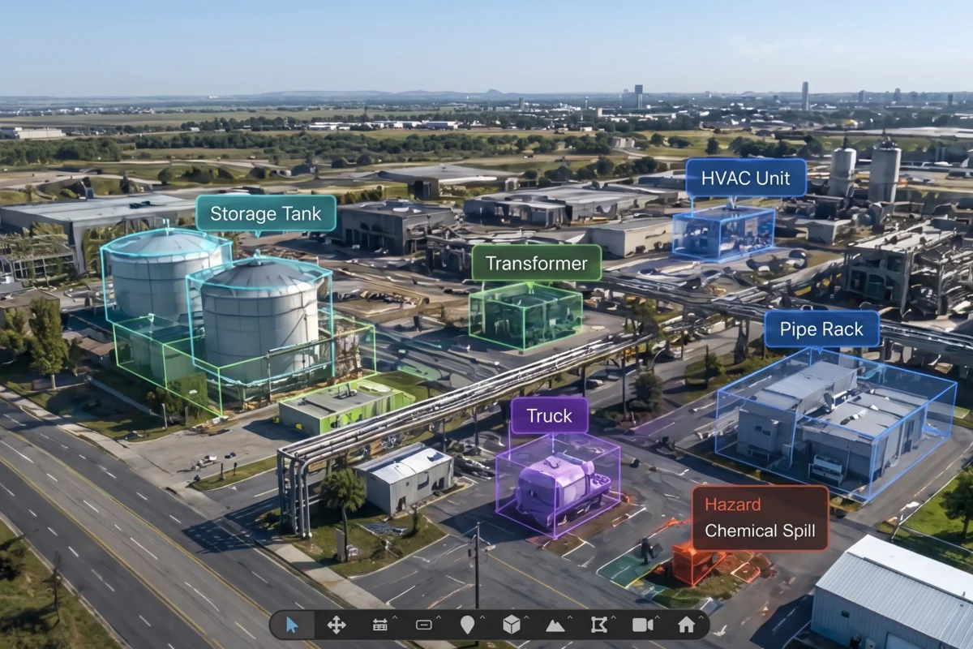Expand caret beside the polygon tool
Screen dimensions: 973x649
click(x=614, y=618)
